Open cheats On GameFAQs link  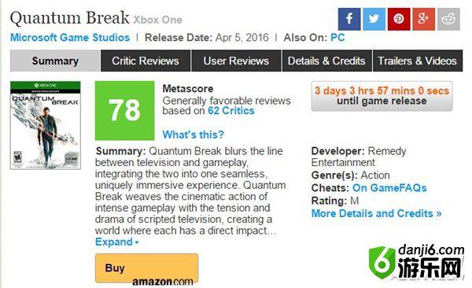pyautogui.click(x=389, y=188)
